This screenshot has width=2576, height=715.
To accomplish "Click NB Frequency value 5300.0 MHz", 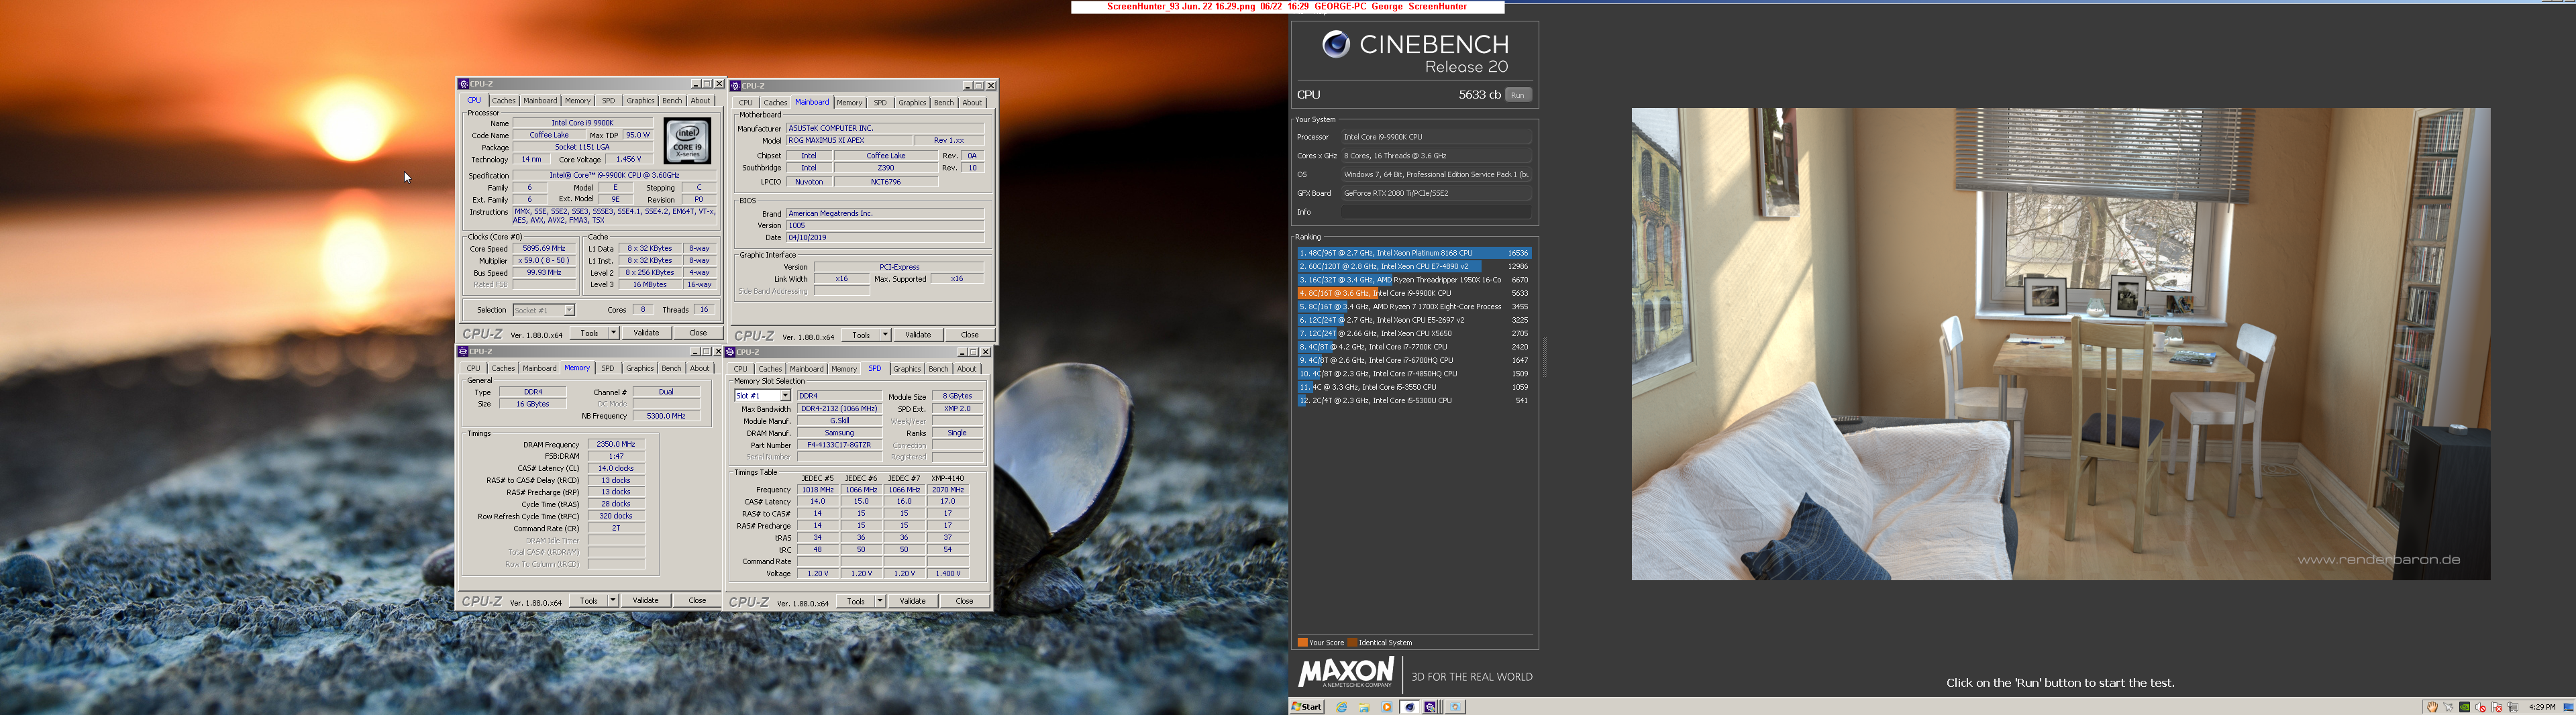I will (666, 416).
